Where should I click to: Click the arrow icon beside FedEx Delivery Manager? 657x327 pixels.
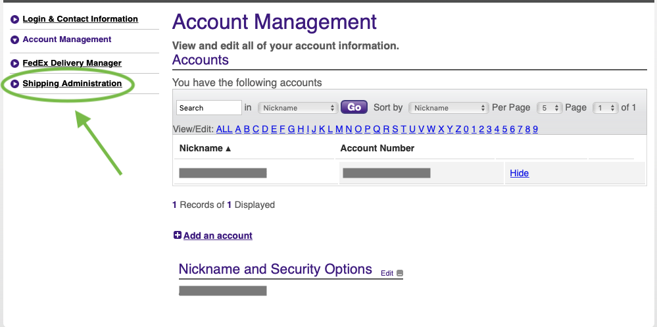coord(14,64)
